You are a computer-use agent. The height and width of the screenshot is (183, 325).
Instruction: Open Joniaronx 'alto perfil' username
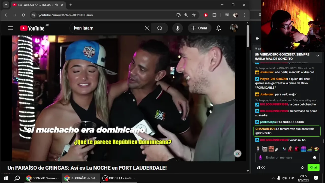[267, 72]
